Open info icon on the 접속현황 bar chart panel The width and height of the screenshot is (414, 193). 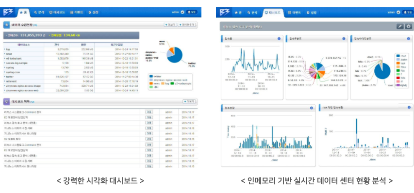pyautogui.click(x=312, y=108)
